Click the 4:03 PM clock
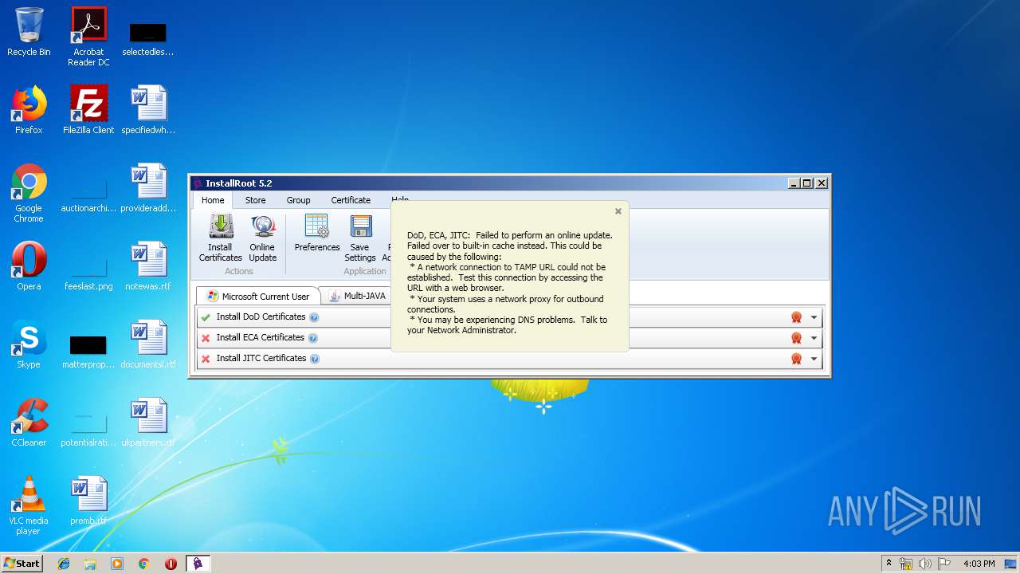 (979, 564)
